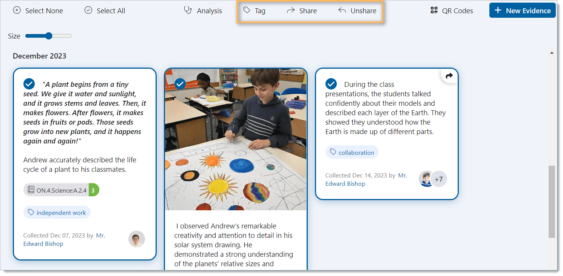Click the Select None button
Screen dimensions: 563x276
38,11
